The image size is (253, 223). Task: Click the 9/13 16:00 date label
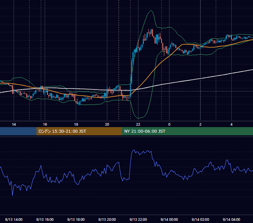(45, 219)
